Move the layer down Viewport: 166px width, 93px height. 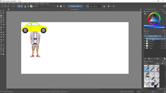tap(152, 59)
